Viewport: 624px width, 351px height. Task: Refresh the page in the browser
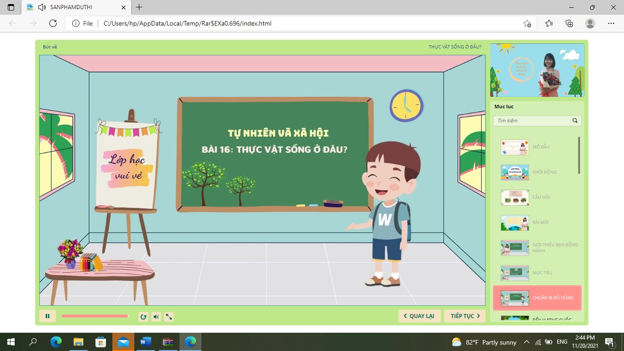click(53, 23)
